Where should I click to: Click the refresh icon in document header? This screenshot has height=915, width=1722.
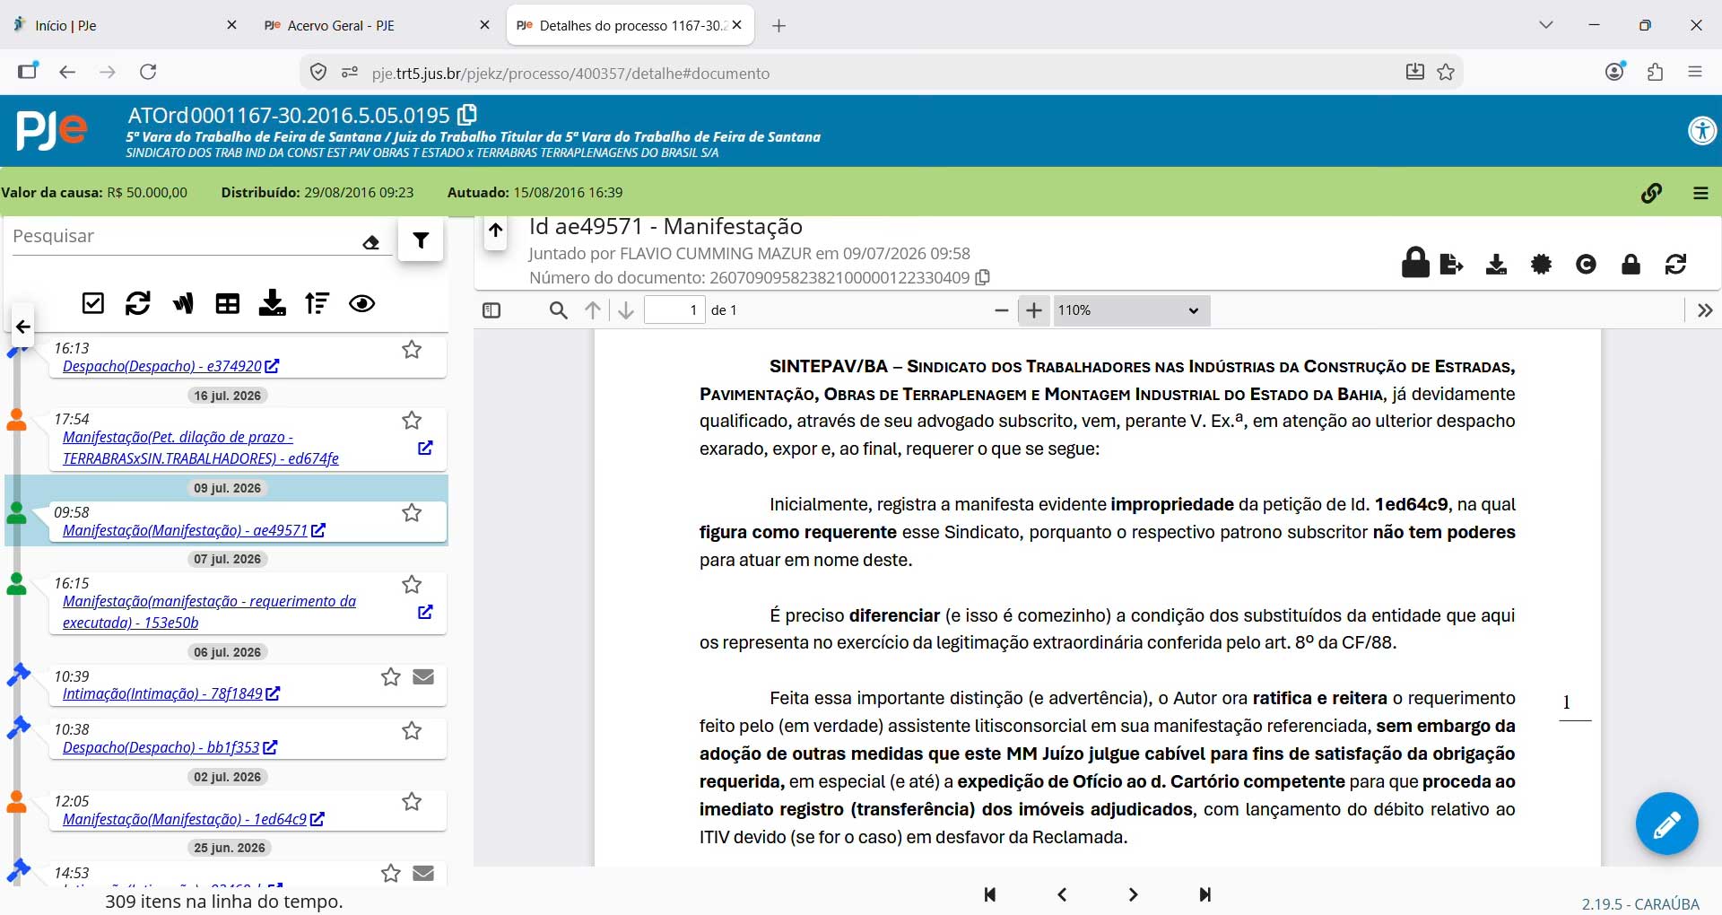[1675, 265]
